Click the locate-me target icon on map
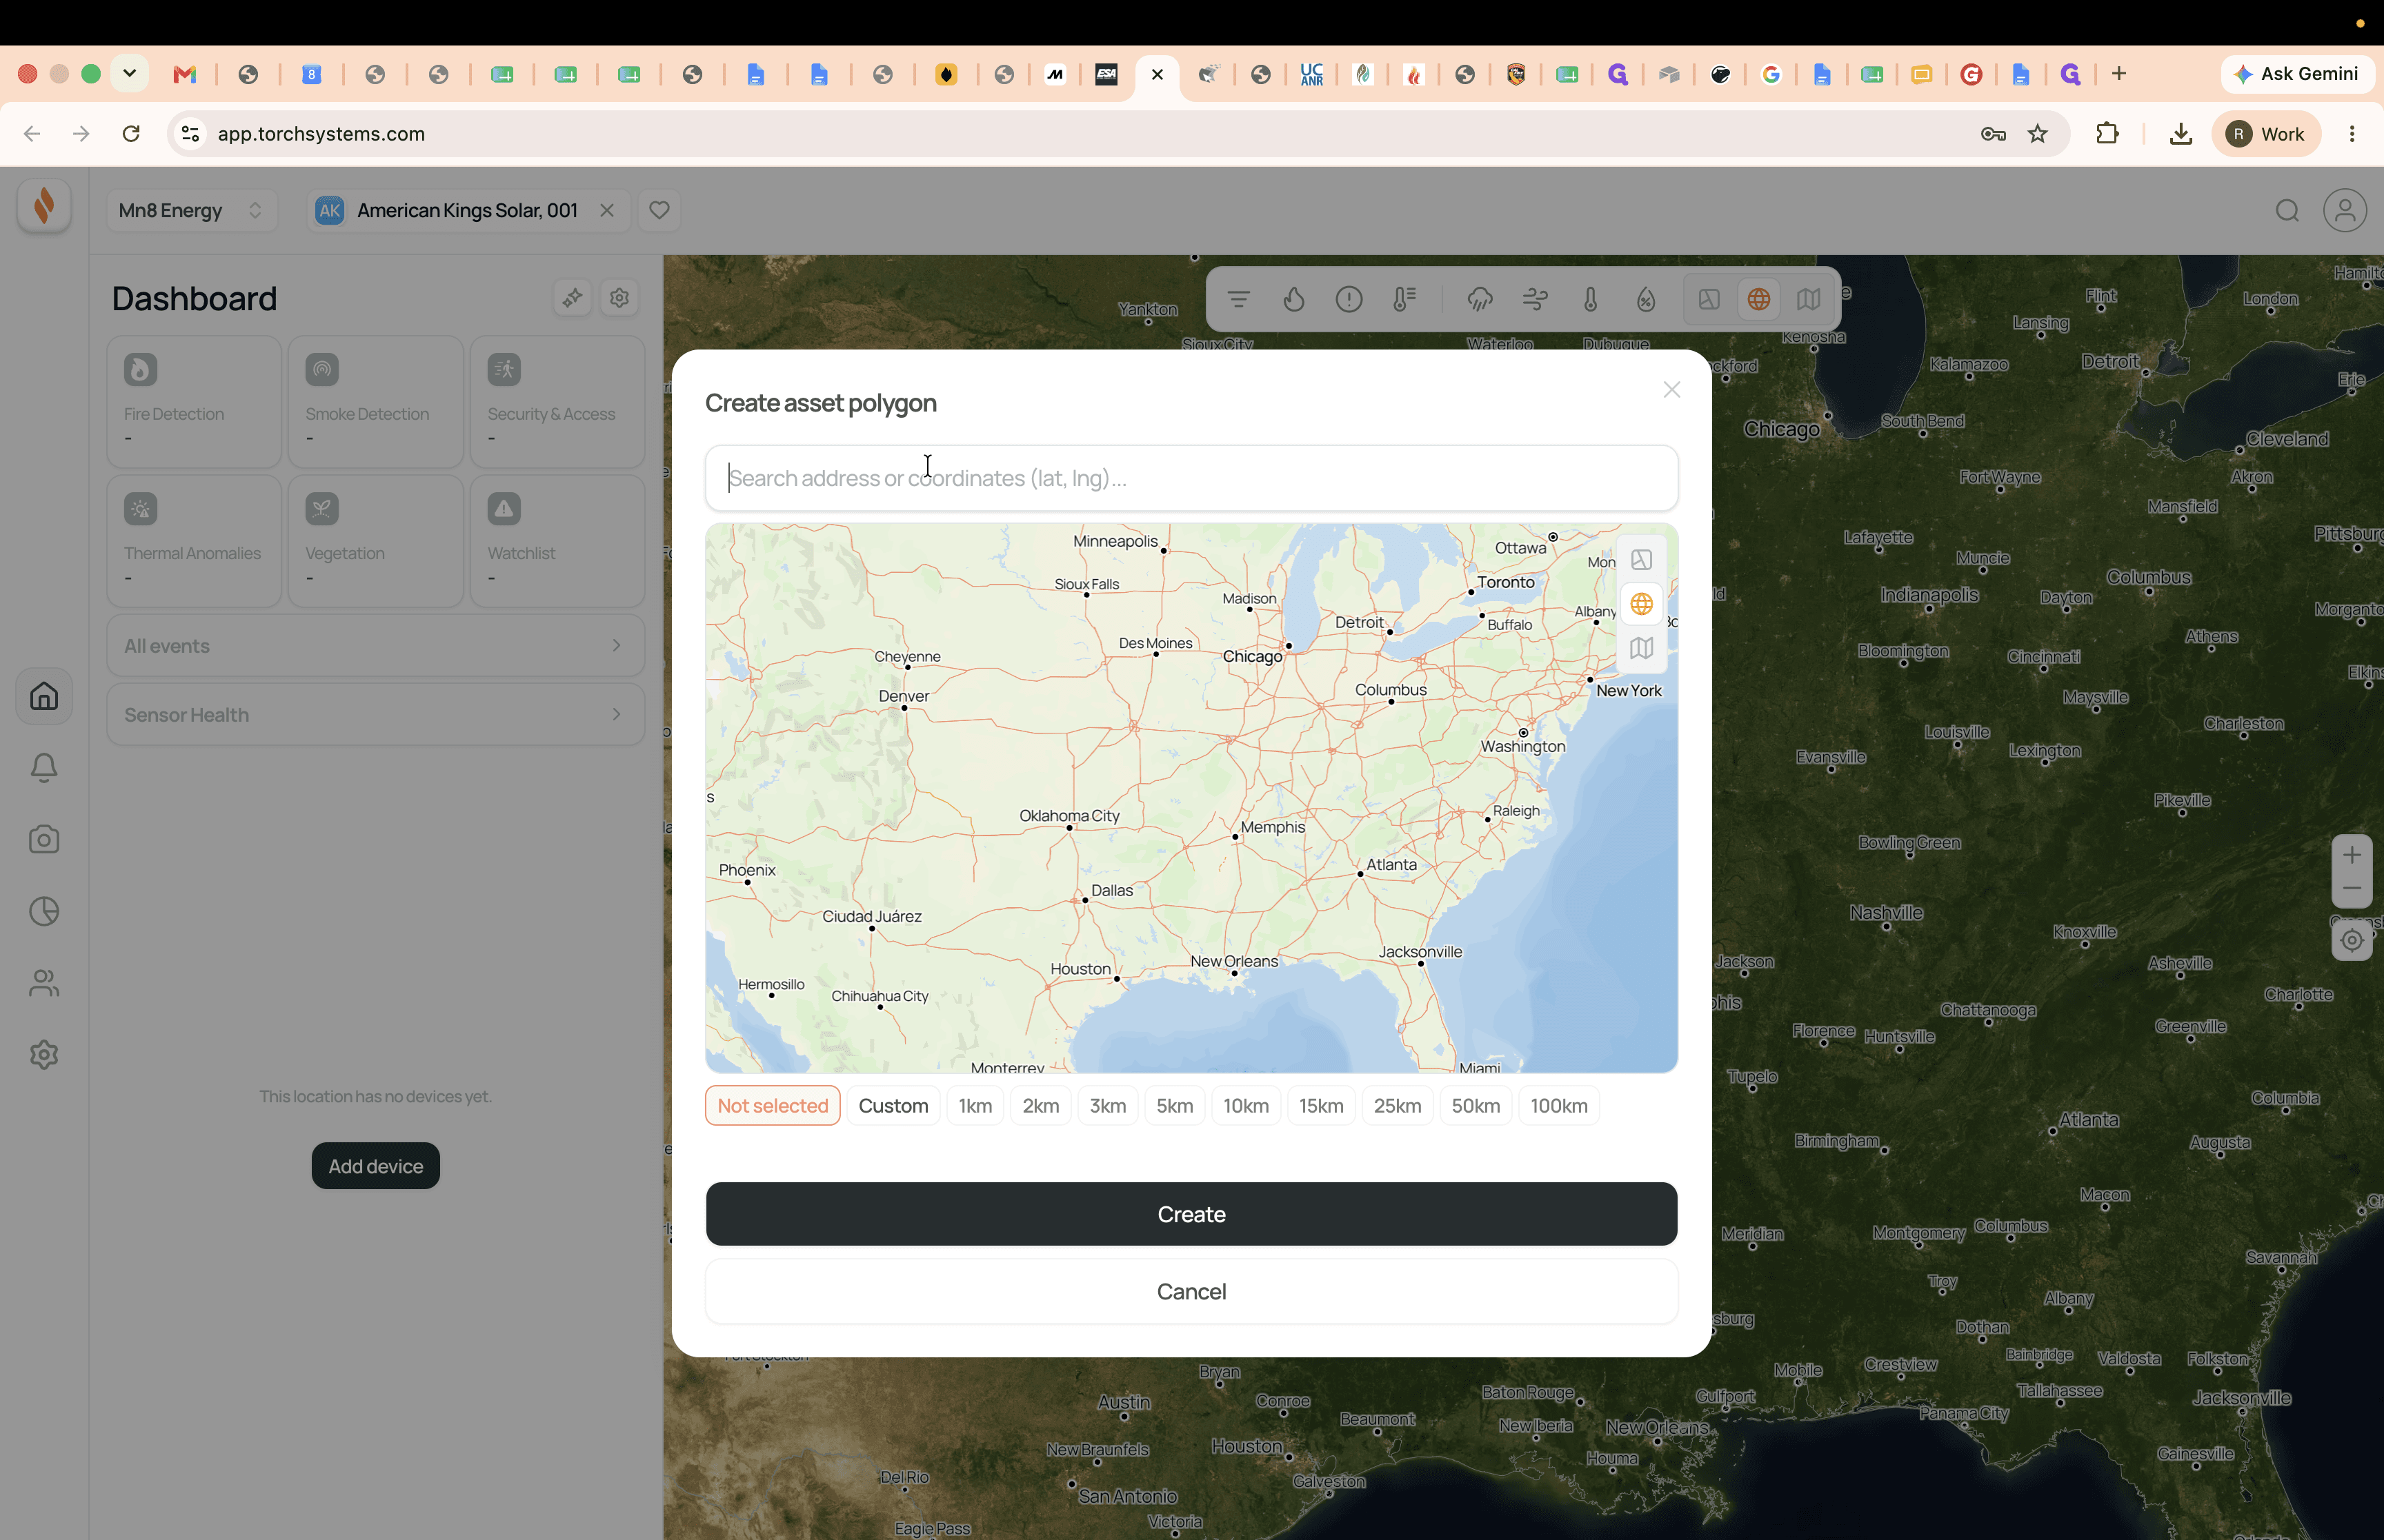The width and height of the screenshot is (2384, 1540). click(x=2352, y=940)
